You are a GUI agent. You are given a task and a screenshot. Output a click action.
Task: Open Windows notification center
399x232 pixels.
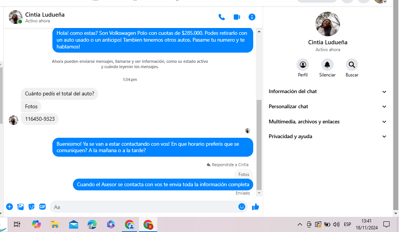[x=386, y=224]
